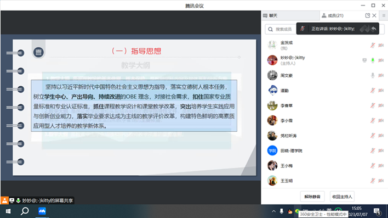This screenshot has height=218, width=388.
Task: Focus the 搜索成员 search field
Action: 281,29
